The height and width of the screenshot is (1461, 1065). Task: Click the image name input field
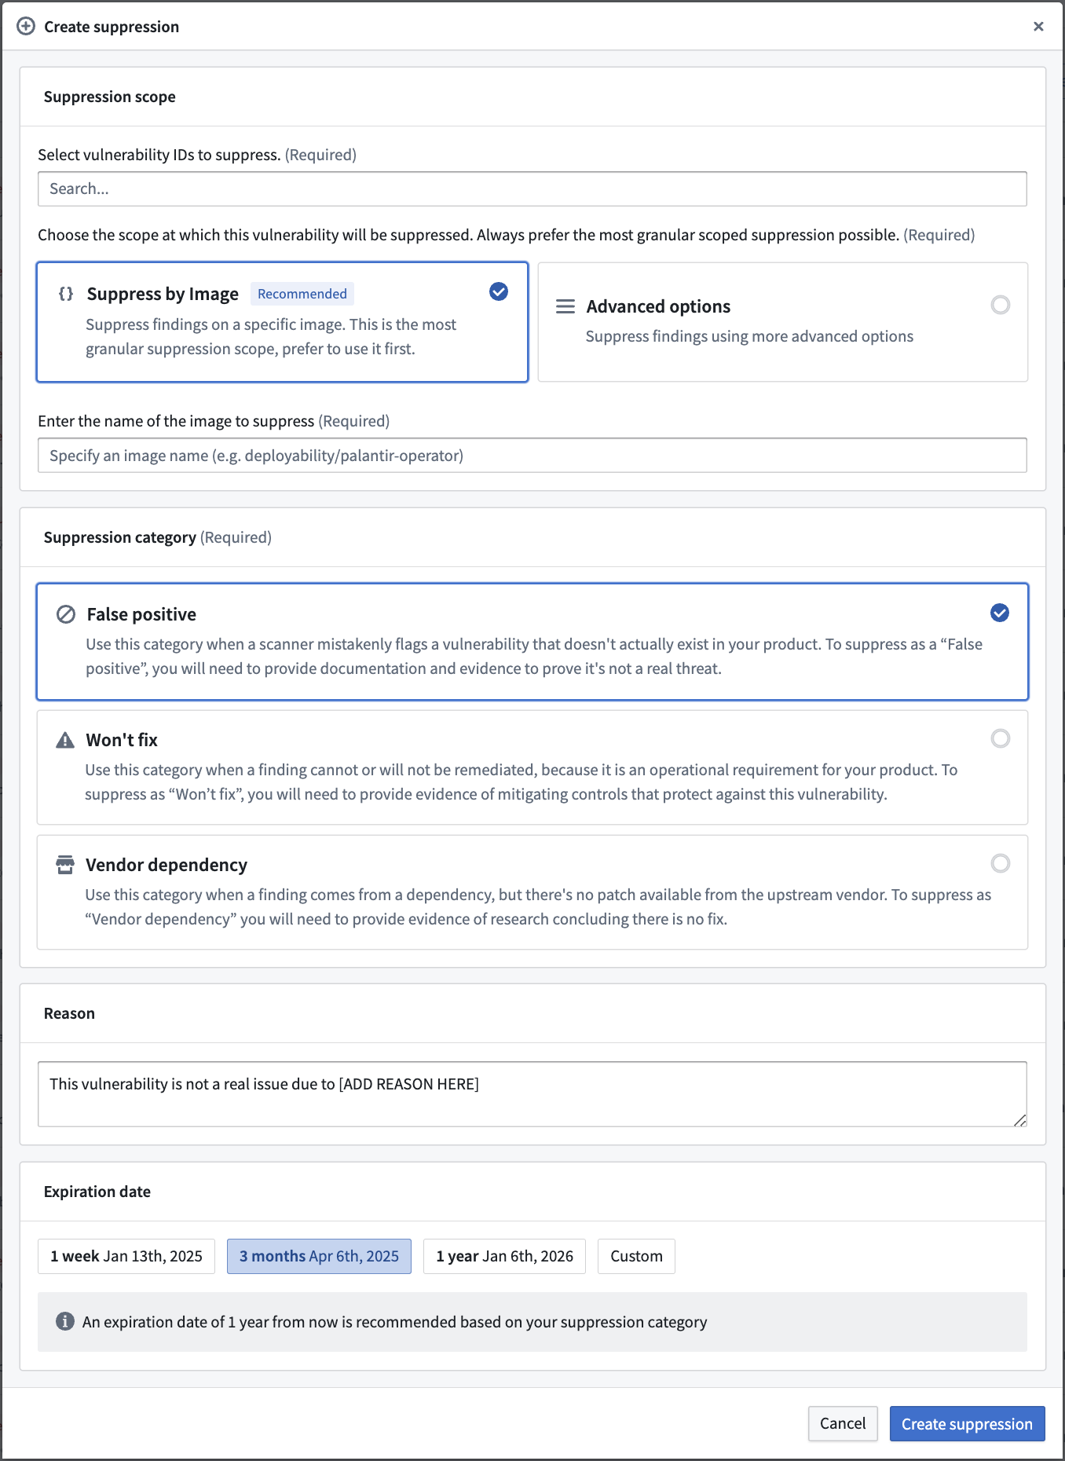tap(532, 456)
